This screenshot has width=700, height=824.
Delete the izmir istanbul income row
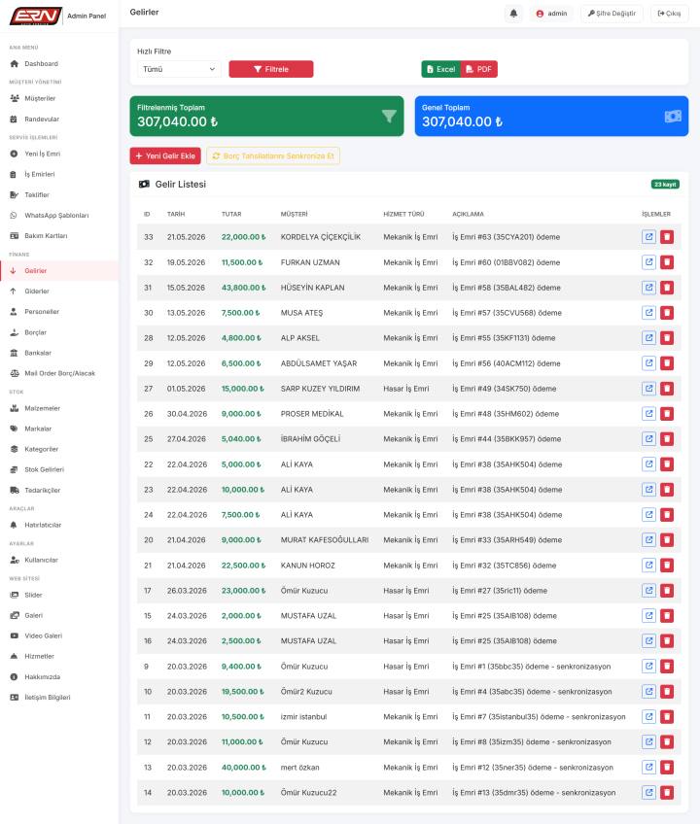[x=667, y=717]
